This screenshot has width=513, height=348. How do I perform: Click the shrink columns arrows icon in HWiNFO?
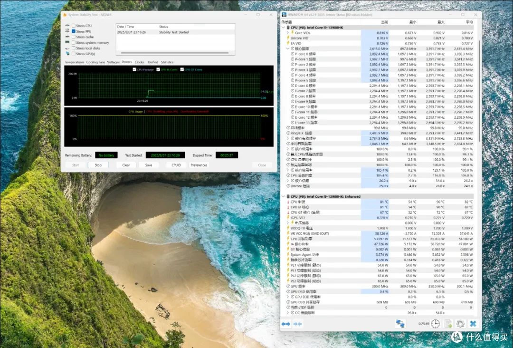click(x=297, y=324)
